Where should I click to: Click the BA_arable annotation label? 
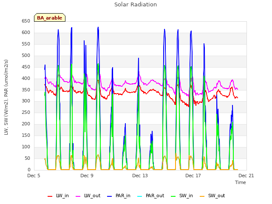click(50, 17)
